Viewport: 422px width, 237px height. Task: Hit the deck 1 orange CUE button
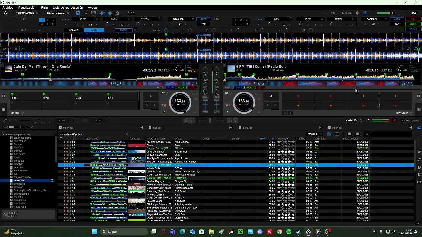[x=164, y=105]
